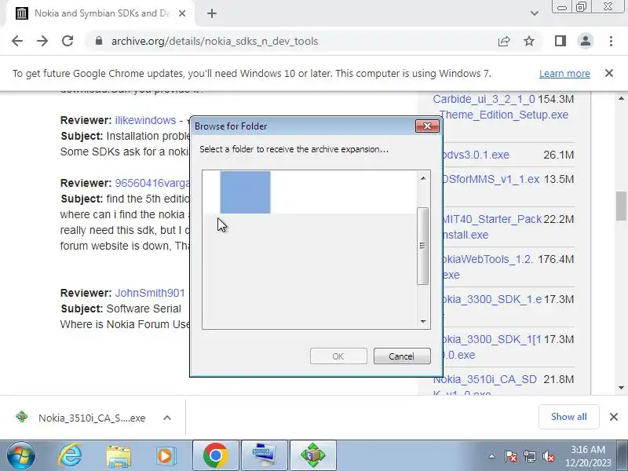Open Windows Explorer from taskbar
Screen dimensions: 628x471
(x=119, y=455)
